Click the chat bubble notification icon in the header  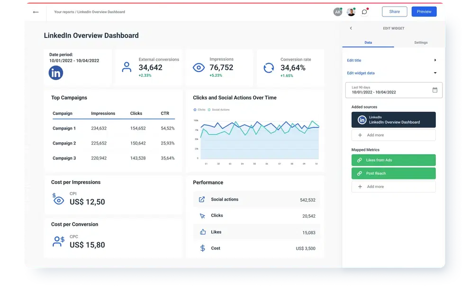click(364, 11)
